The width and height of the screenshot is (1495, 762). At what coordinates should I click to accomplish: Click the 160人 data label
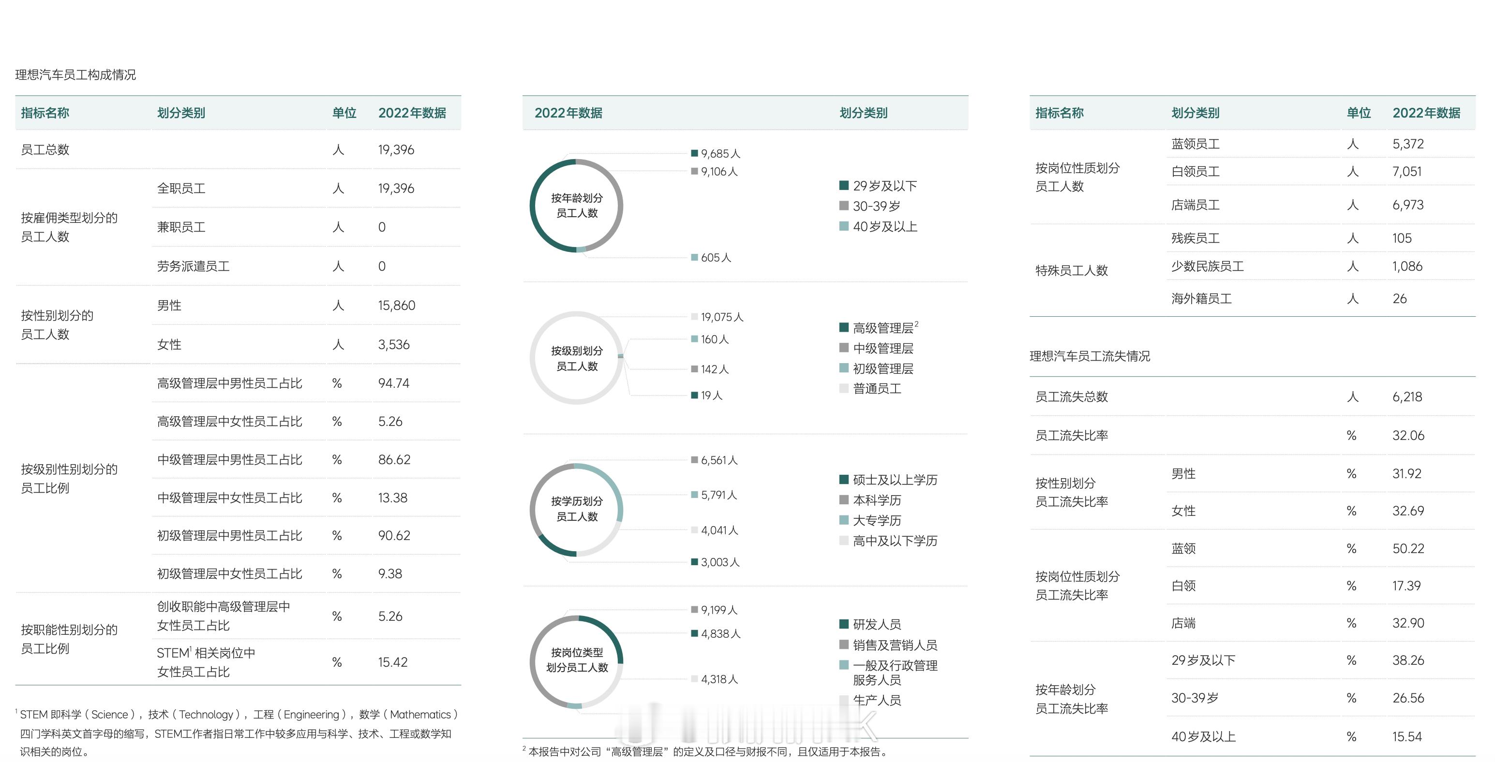click(x=715, y=339)
